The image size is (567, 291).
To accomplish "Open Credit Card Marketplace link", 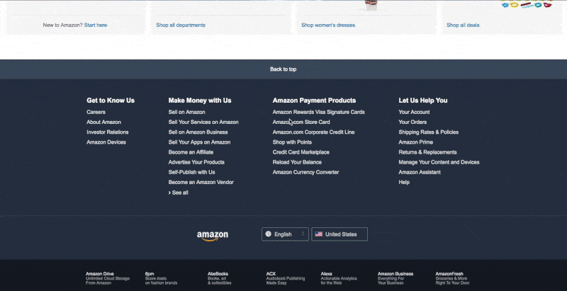I will coord(301,152).
